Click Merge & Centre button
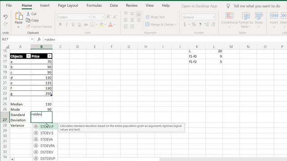The width and height of the screenshot is (287, 161). pyautogui.click(x=159, y=25)
